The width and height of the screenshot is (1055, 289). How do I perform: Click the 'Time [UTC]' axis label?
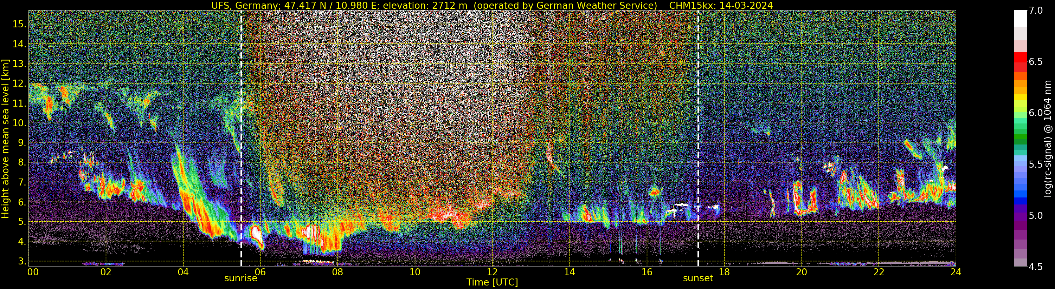(492, 282)
